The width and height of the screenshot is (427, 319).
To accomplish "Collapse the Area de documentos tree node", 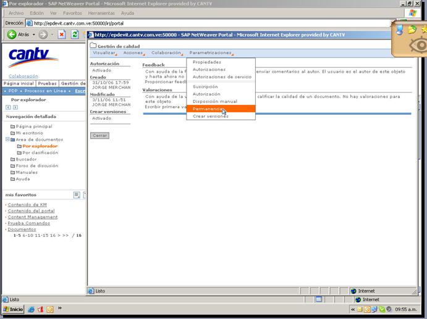I will (7, 139).
